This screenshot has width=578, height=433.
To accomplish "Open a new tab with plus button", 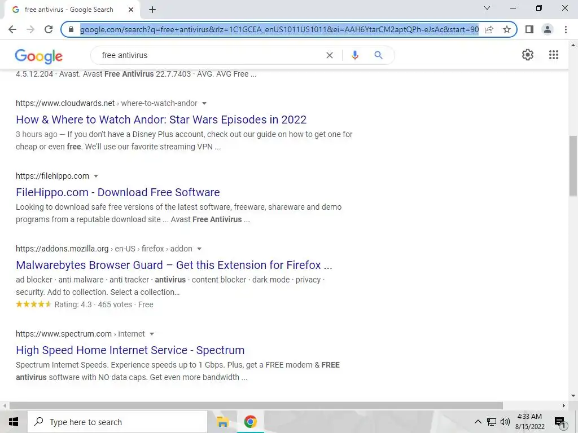I will 152,10.
